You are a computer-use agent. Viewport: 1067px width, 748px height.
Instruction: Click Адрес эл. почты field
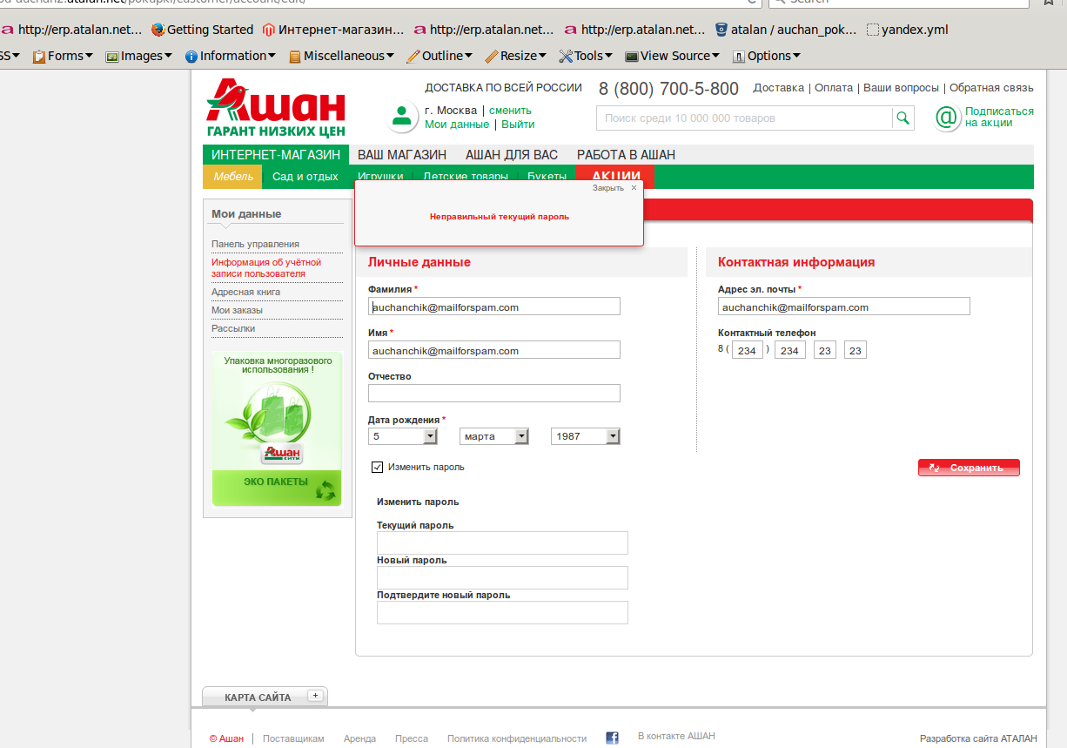tap(843, 307)
